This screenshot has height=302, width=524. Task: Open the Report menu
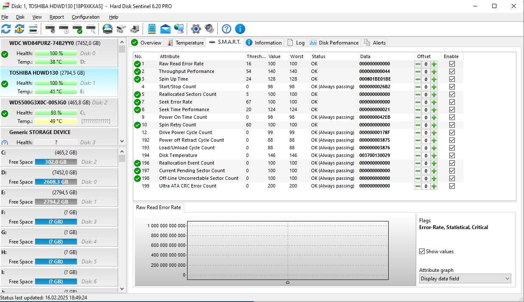pyautogui.click(x=56, y=17)
